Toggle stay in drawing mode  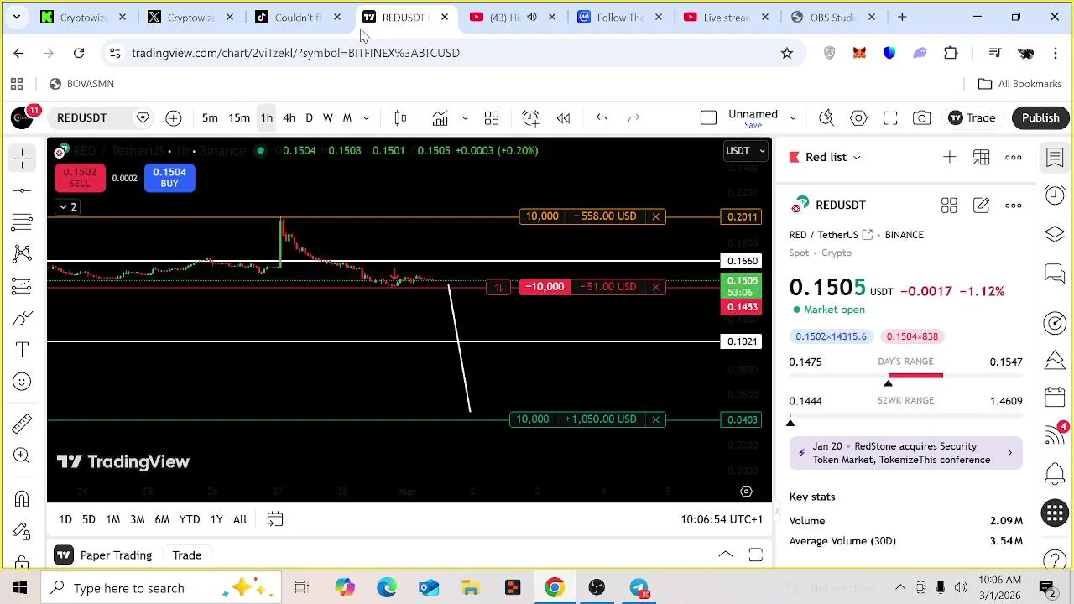(x=23, y=531)
